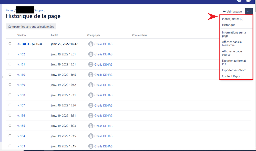Click the avatar icon in v. 155 row
This screenshot has height=151, width=256.
pyautogui.click(x=91, y=126)
